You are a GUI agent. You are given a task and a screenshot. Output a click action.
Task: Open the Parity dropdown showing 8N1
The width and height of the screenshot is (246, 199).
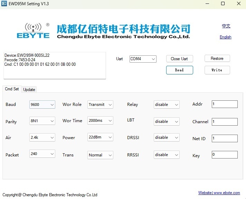(42, 121)
